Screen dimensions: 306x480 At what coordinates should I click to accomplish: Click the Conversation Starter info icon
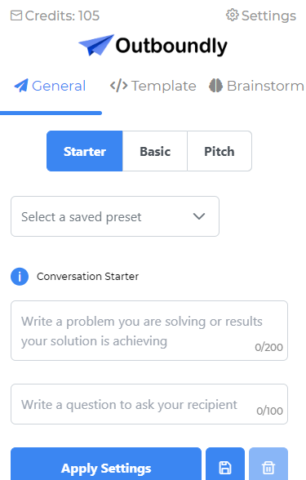point(20,277)
